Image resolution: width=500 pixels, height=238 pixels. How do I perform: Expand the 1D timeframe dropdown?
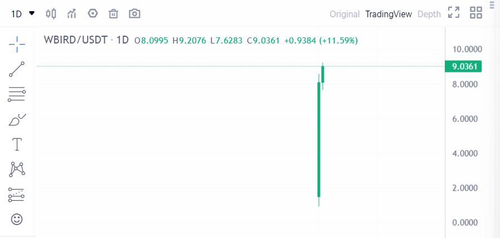point(23,14)
